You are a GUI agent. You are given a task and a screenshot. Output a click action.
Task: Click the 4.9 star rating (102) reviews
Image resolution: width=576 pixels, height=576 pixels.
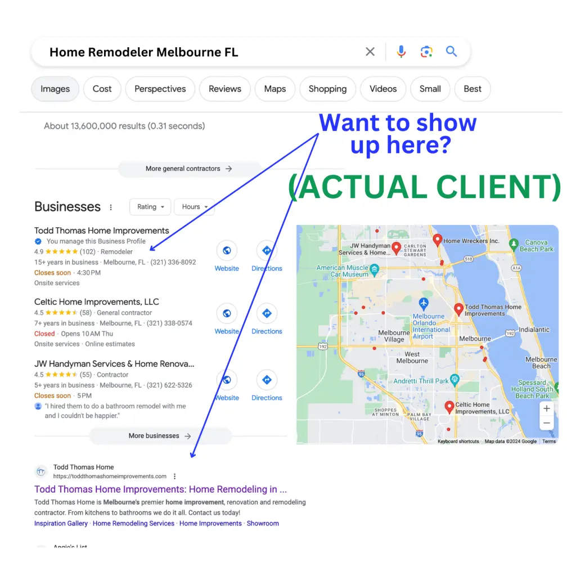(x=65, y=252)
